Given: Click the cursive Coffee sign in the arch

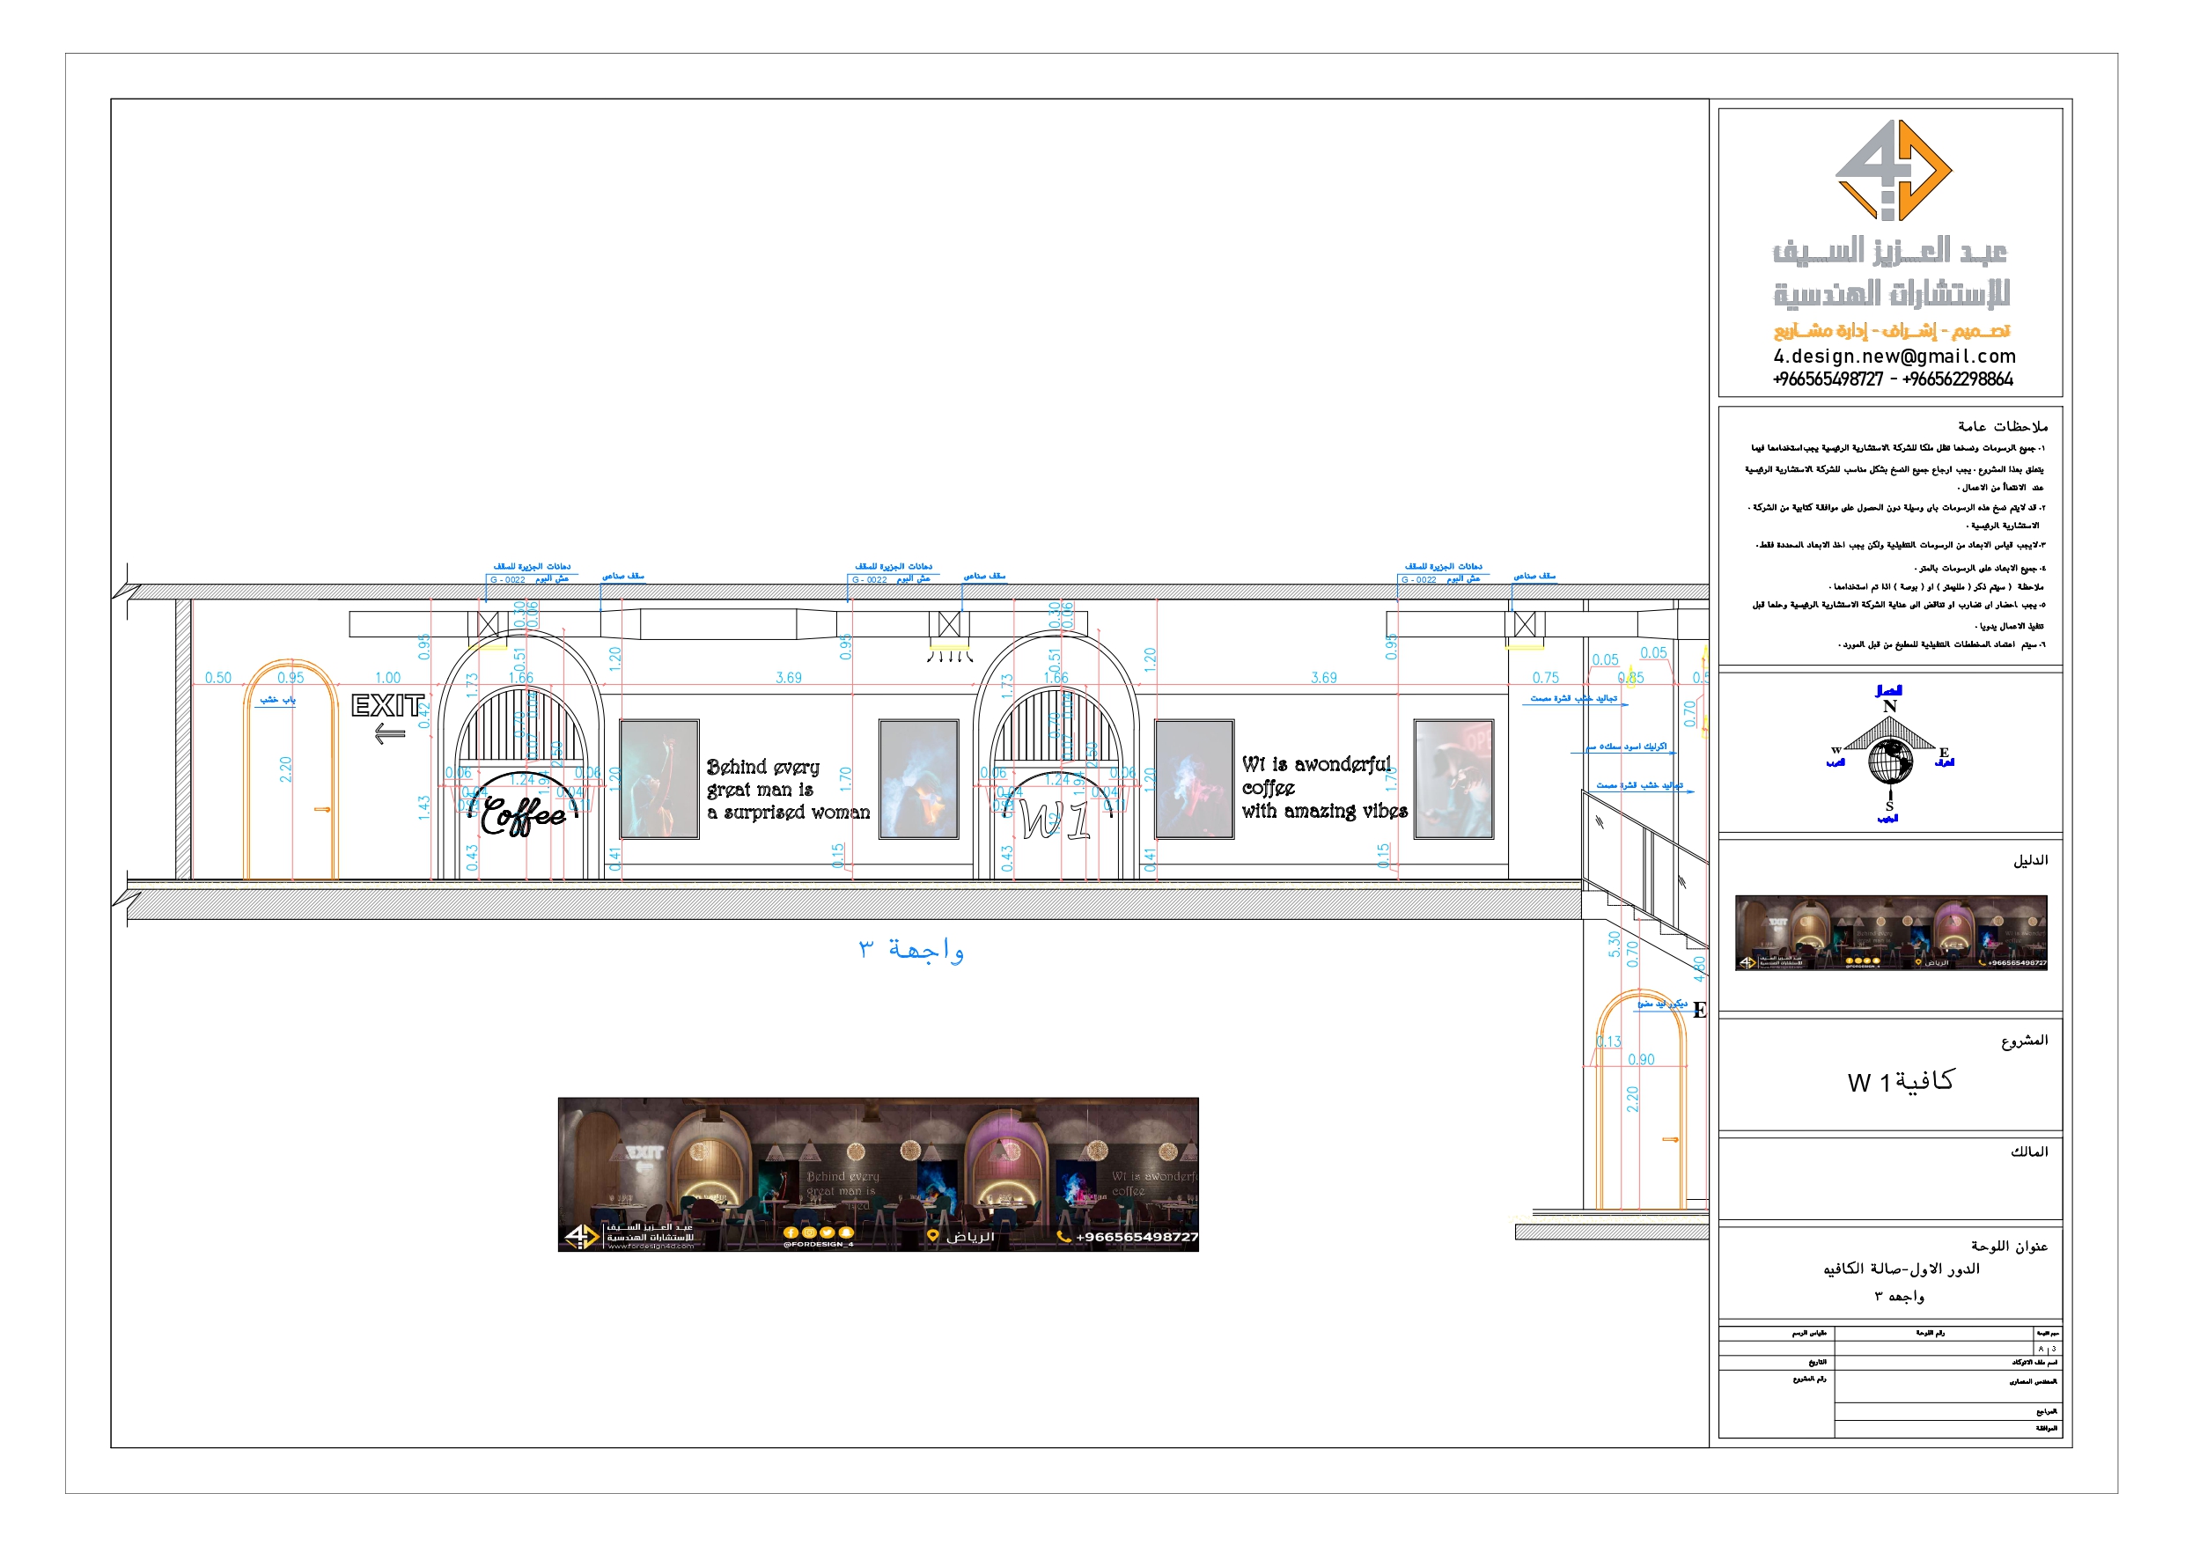Looking at the screenshot, I should [x=524, y=816].
